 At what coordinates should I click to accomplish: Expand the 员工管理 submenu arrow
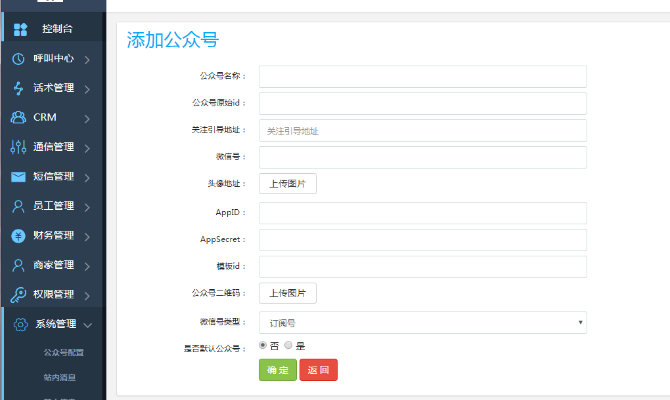coord(87,207)
